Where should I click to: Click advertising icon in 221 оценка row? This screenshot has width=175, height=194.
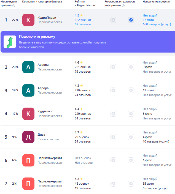[113, 67]
